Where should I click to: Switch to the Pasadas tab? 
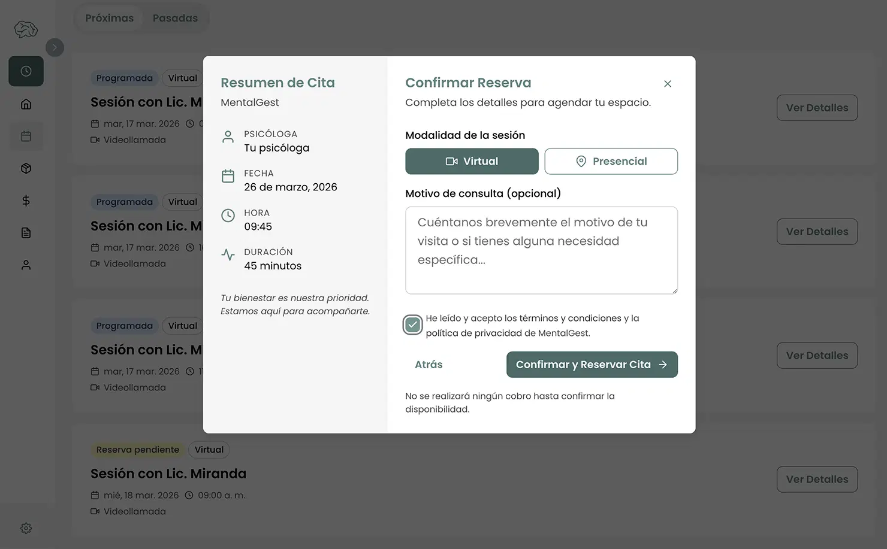pyautogui.click(x=175, y=18)
